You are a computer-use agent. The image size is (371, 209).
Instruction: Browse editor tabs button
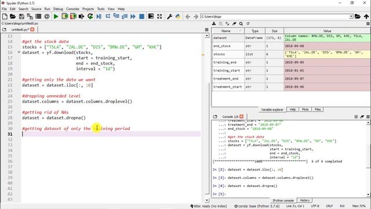pos(4,30)
